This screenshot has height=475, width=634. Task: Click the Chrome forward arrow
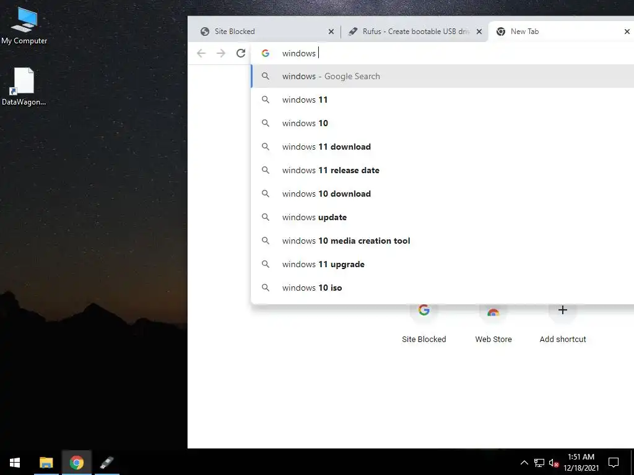pos(221,53)
